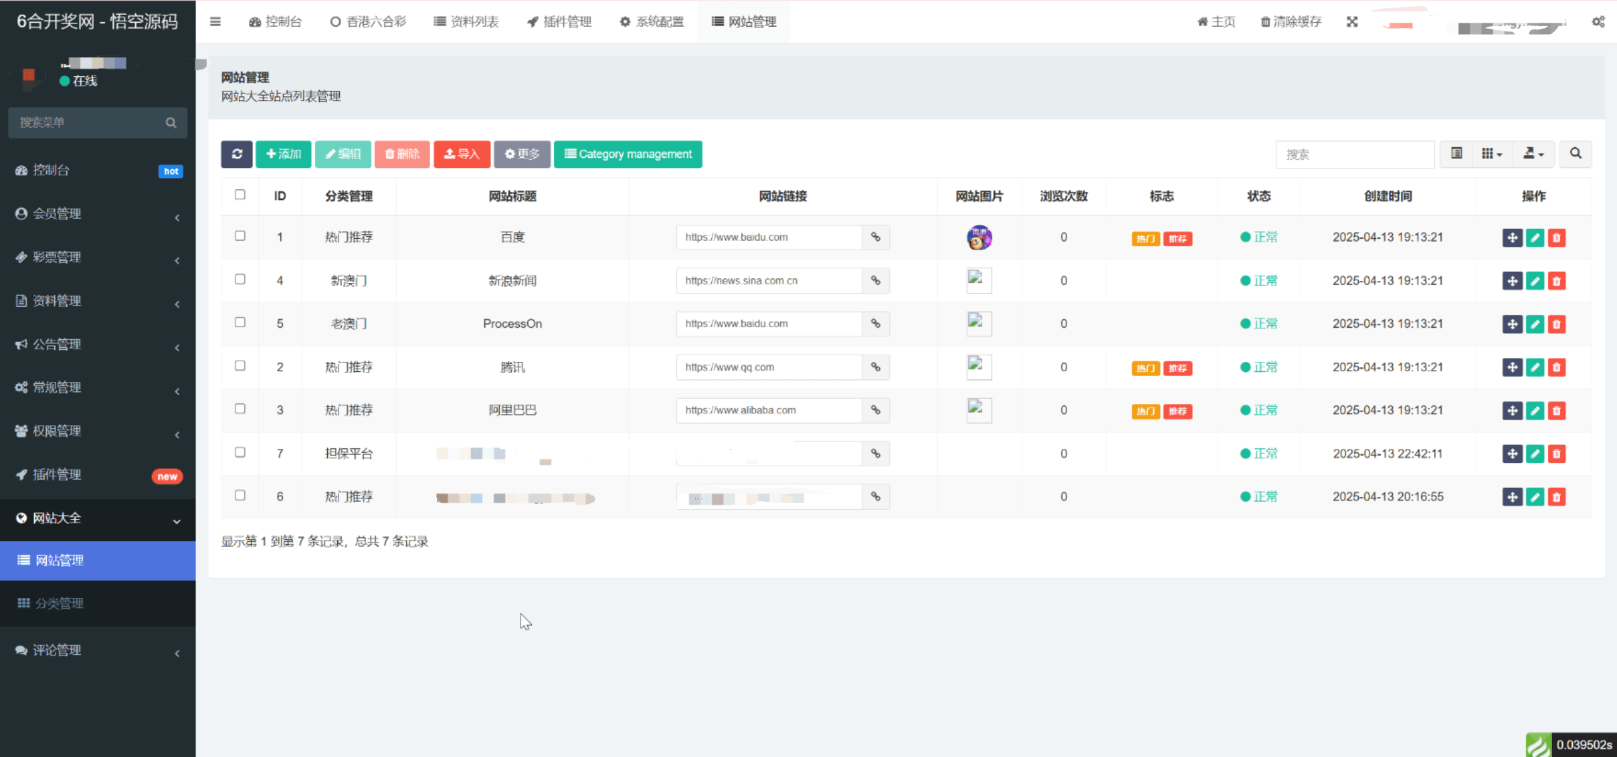
Task: Open the column visibility dropdown
Action: tap(1492, 153)
